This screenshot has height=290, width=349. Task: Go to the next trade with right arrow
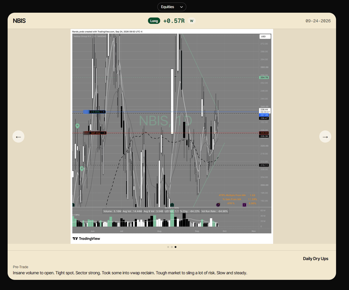(x=325, y=137)
